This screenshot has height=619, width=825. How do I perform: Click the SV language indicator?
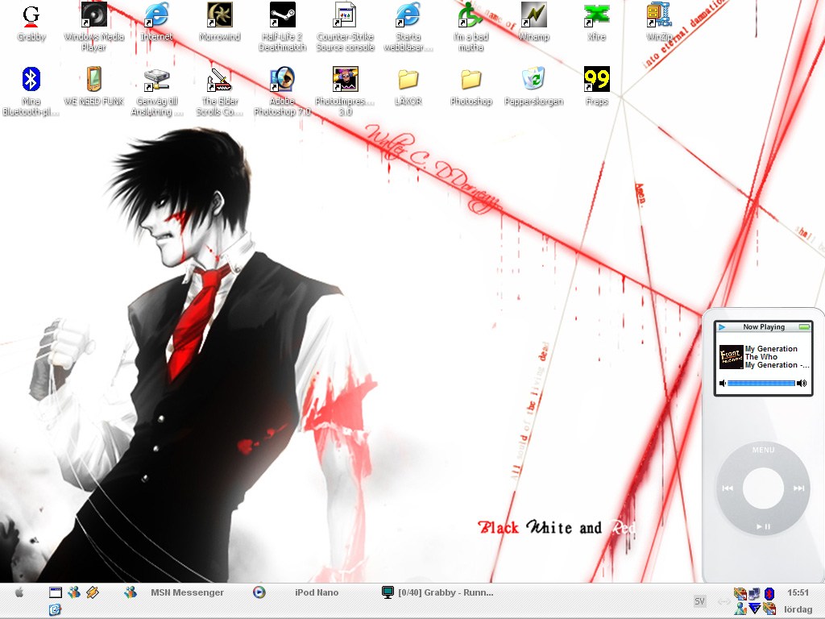coord(699,601)
